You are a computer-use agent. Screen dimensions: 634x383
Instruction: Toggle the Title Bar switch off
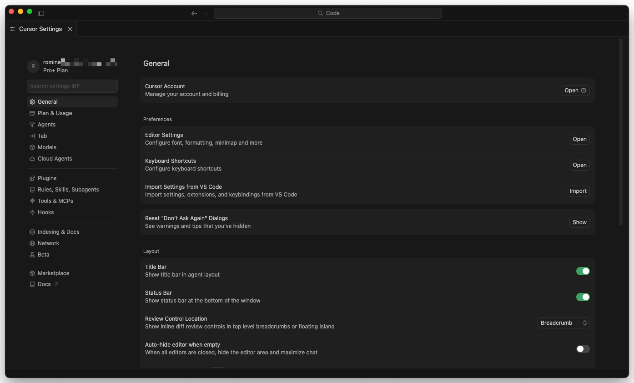coord(583,271)
